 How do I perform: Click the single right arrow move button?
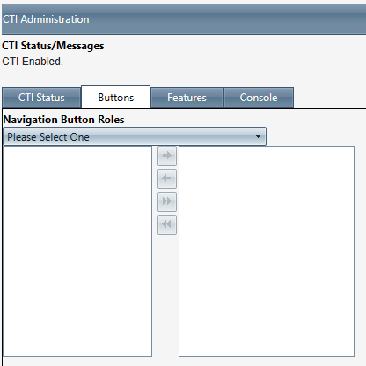pos(167,156)
